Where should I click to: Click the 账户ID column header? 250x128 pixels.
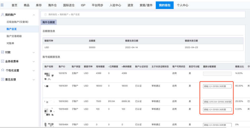point(62,66)
